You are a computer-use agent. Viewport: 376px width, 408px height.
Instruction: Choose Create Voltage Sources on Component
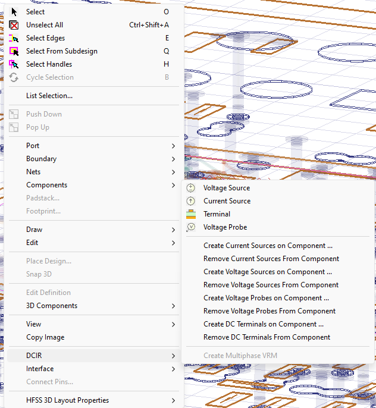click(278, 272)
